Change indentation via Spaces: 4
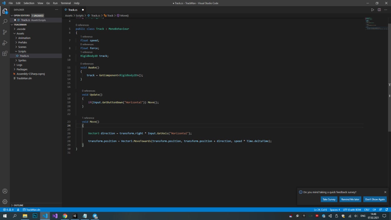The image size is (391, 220). (x=335, y=210)
